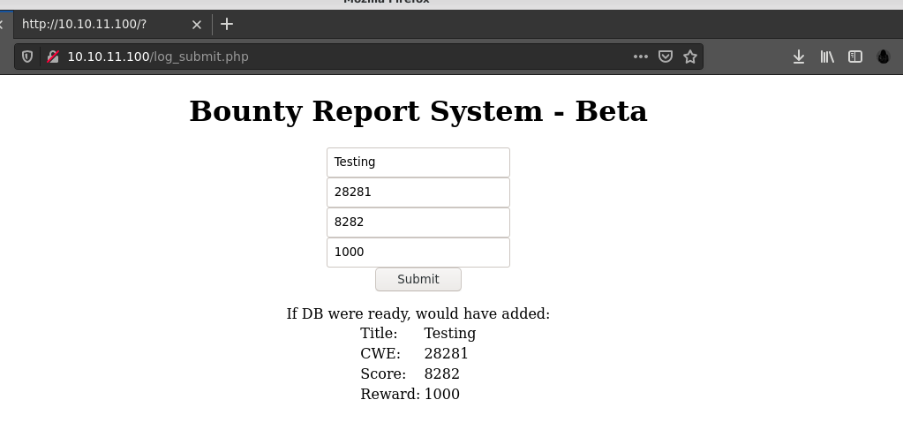903x430 pixels.
Task: Click the URL address bar
Action: click(x=353, y=57)
